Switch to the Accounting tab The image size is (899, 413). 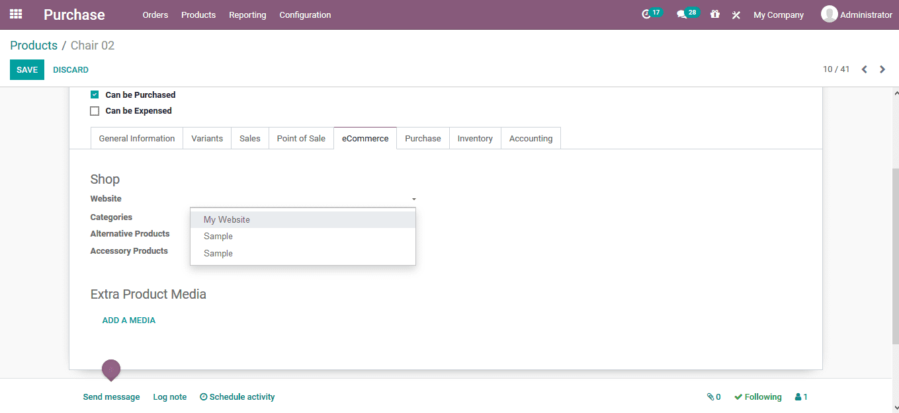[531, 138]
